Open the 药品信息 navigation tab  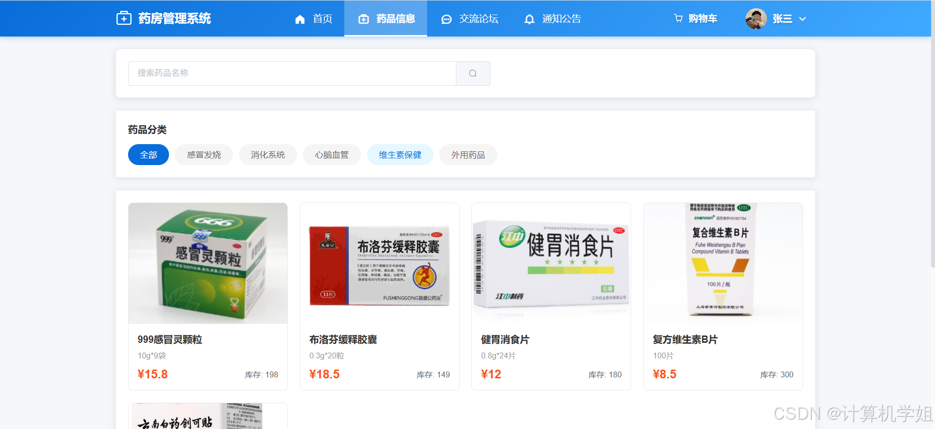(x=386, y=19)
